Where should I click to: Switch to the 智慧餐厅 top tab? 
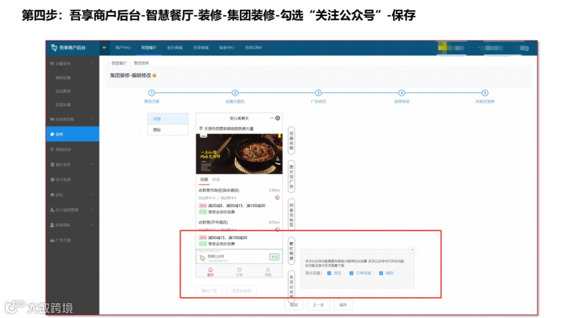pyautogui.click(x=149, y=48)
